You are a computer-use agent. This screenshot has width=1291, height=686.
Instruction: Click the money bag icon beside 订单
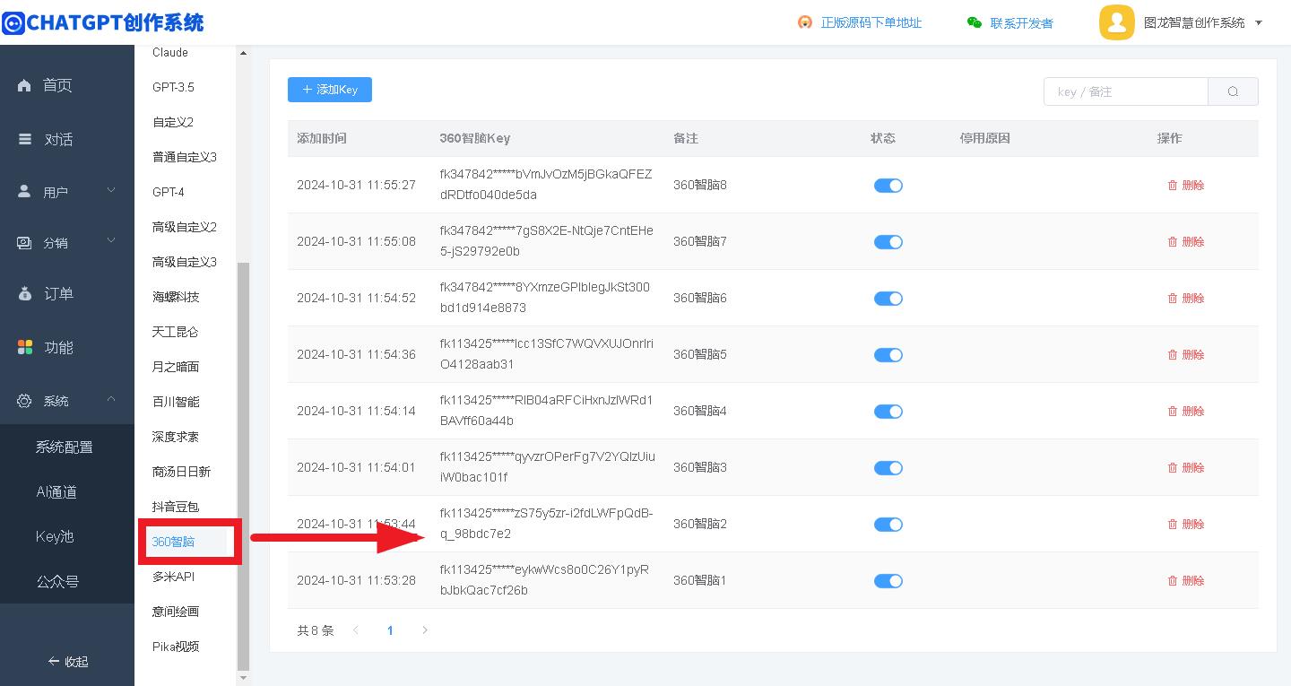point(25,294)
